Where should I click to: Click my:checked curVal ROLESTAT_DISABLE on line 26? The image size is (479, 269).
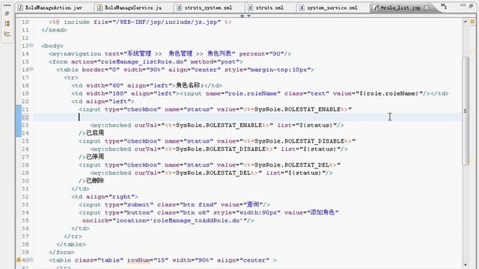(219, 149)
